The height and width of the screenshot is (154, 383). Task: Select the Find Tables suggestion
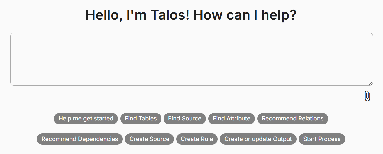[141, 119]
